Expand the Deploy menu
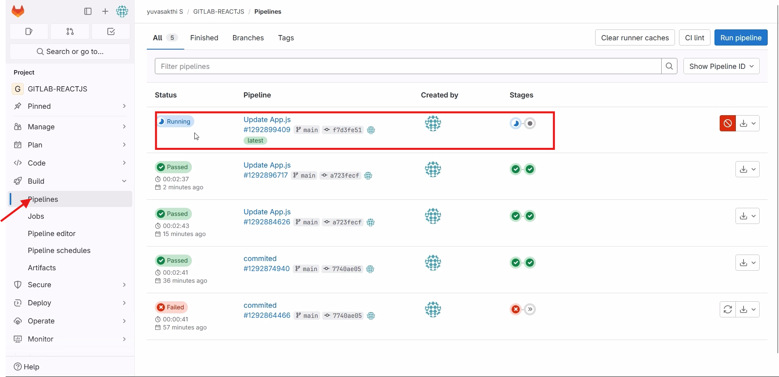 coord(70,302)
